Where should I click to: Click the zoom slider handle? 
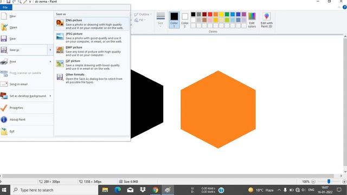(329, 181)
